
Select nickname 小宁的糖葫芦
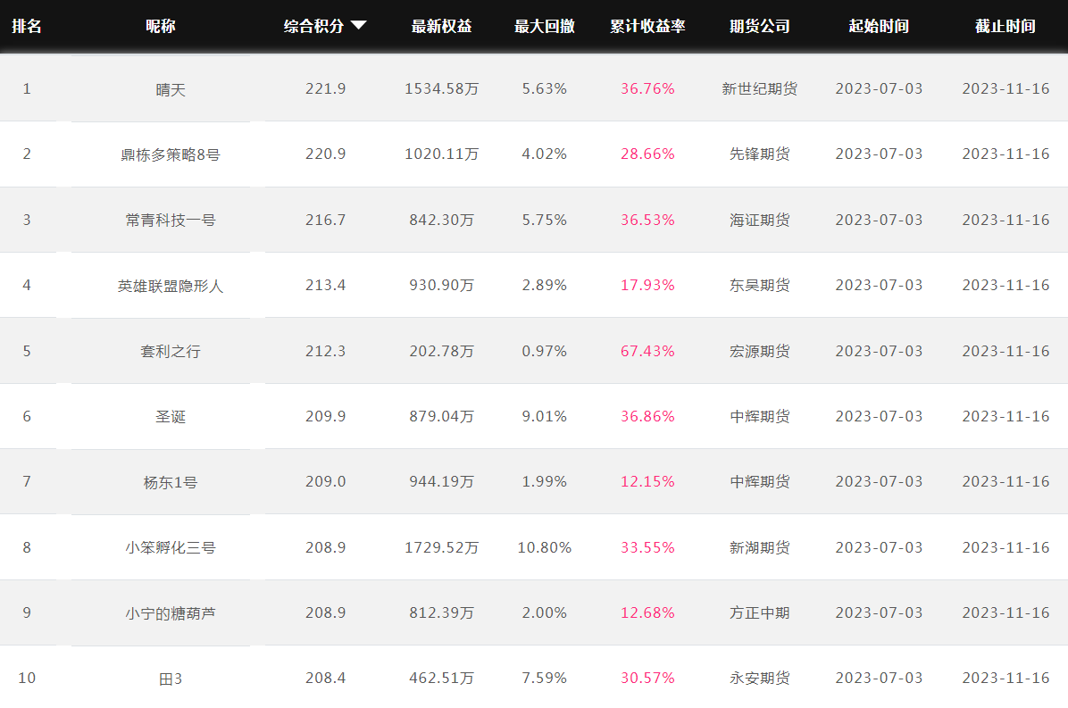171,613
